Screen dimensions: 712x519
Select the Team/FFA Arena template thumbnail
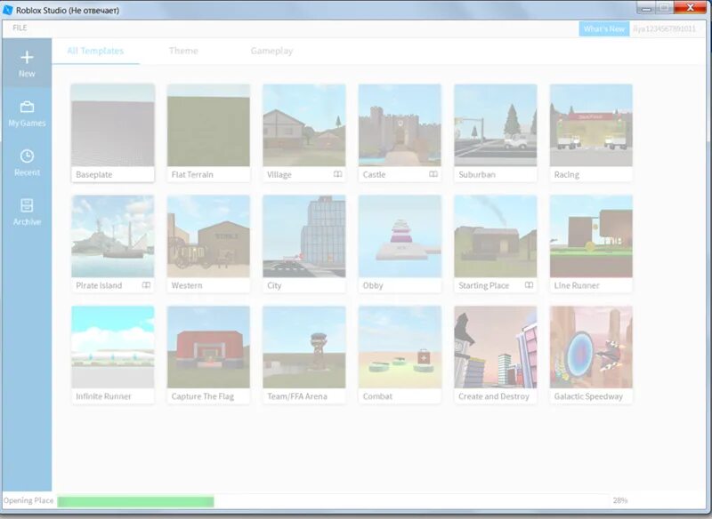coord(304,347)
